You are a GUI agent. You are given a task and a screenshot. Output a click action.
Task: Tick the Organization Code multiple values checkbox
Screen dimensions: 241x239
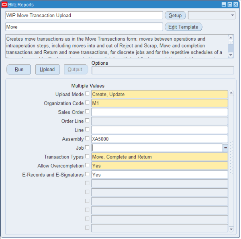(x=87, y=103)
